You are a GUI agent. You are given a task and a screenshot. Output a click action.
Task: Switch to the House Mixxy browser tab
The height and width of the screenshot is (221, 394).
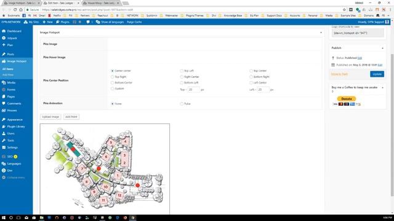tap(101, 3)
